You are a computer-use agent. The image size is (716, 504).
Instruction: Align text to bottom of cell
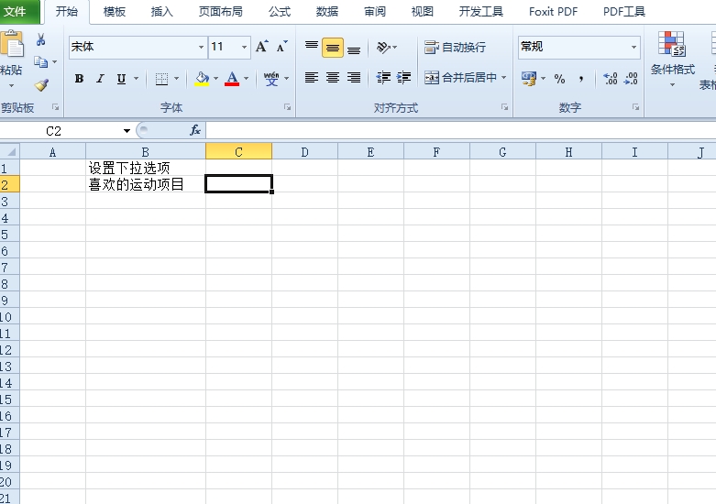(x=354, y=48)
